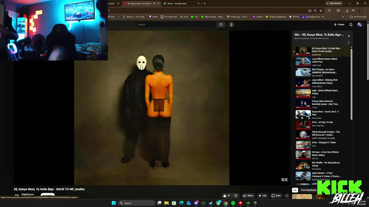
Task: Close the Home - Google Drive tab
Action: pos(198,3)
